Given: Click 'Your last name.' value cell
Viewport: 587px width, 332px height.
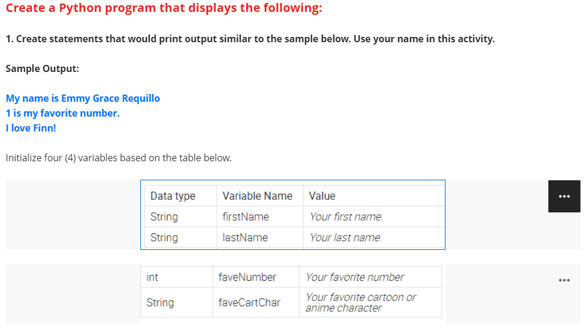Looking at the screenshot, I should (x=373, y=237).
